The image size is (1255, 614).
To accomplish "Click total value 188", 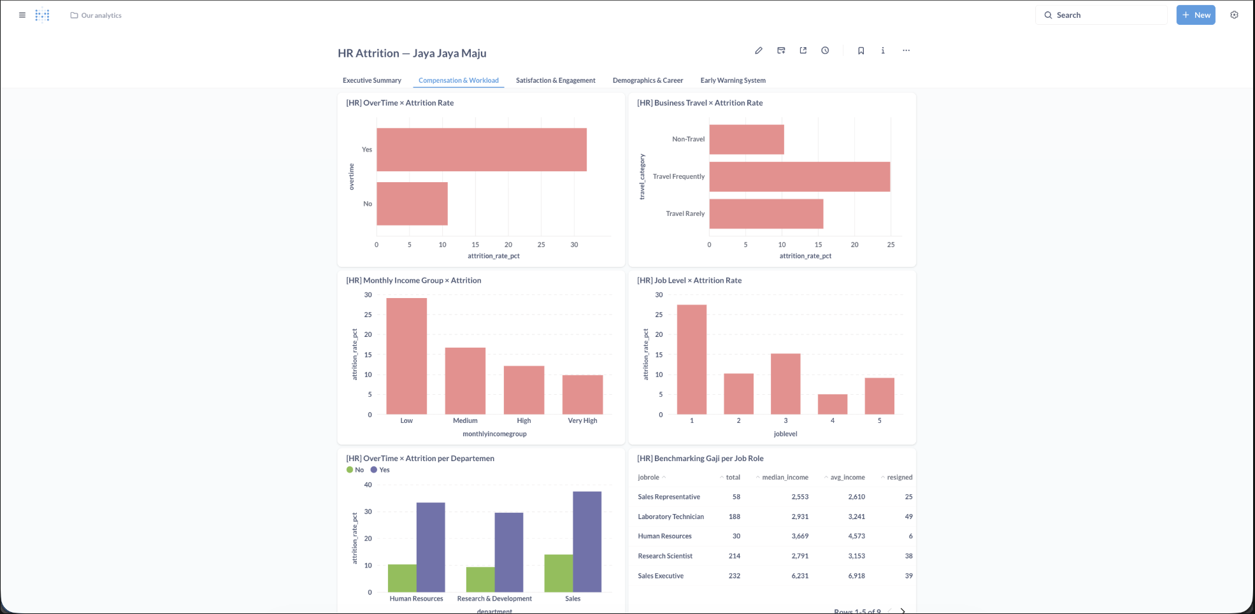I will coord(735,517).
